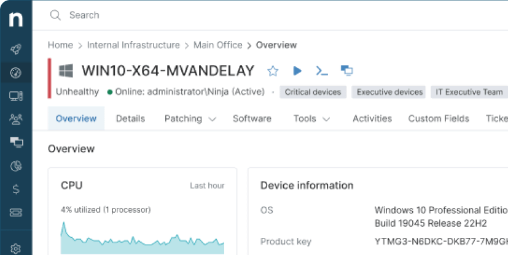Open the Custom Fields tab
The height and width of the screenshot is (255, 508).
[x=439, y=119]
